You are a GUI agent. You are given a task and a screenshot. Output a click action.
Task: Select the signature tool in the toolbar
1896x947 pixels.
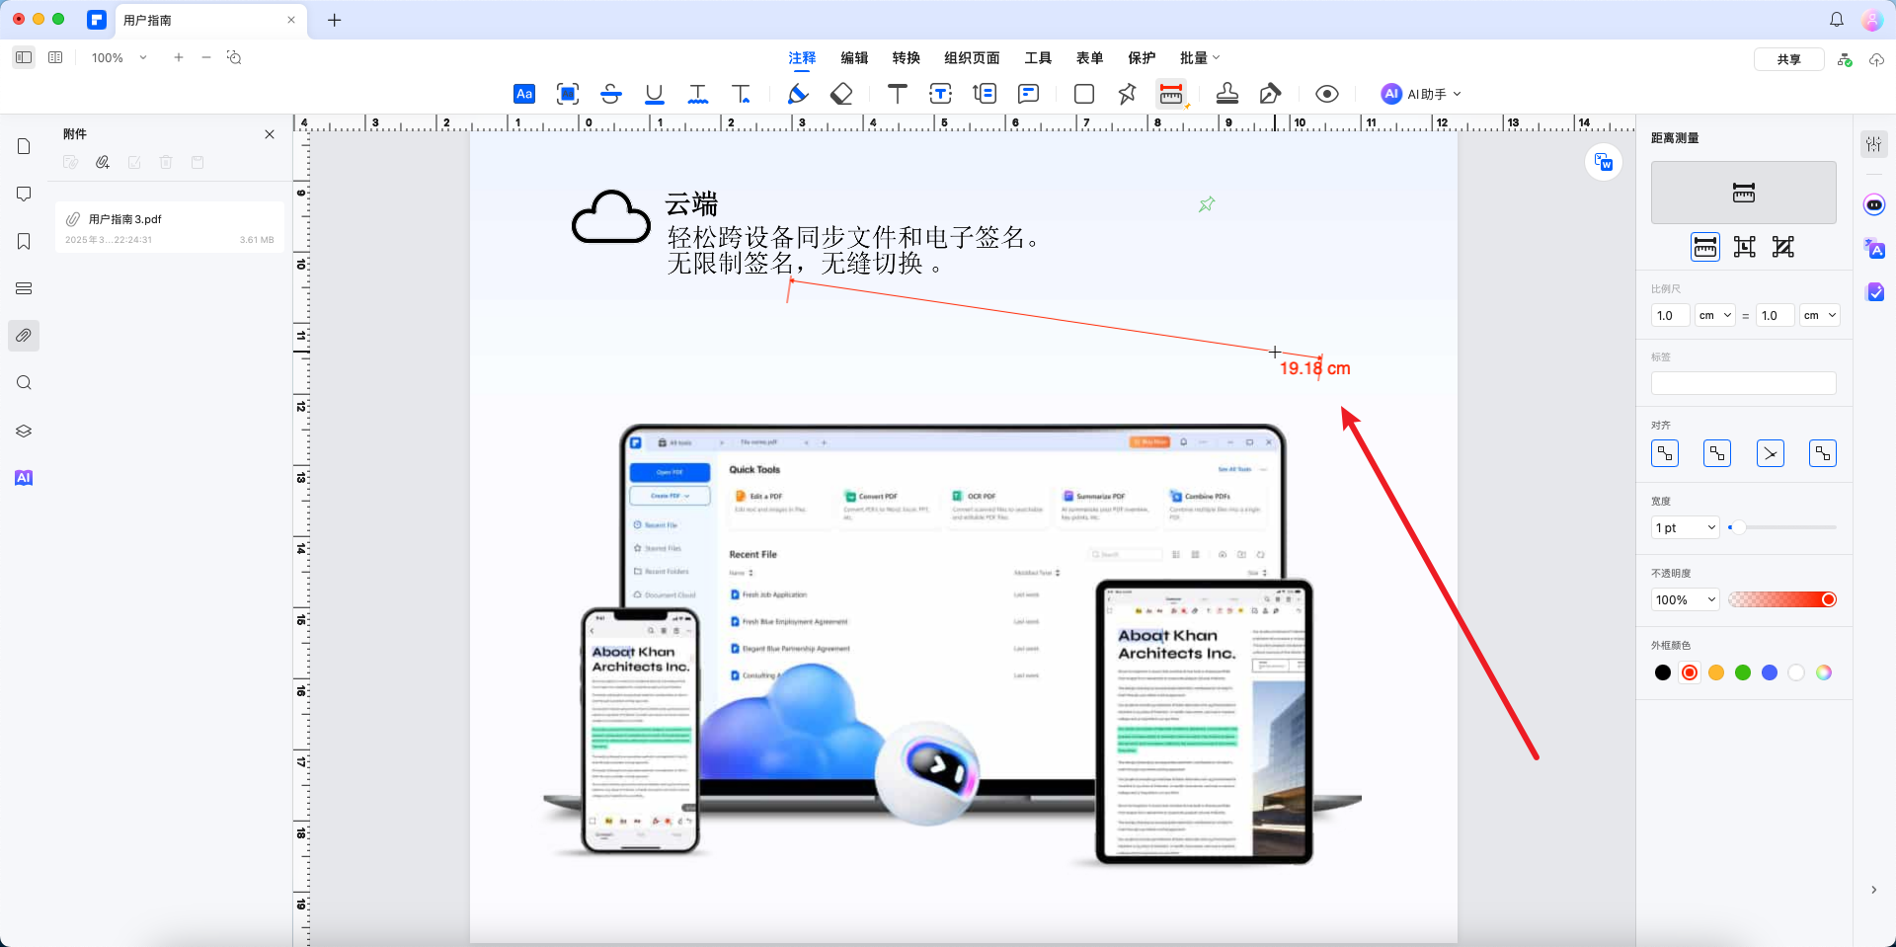tap(1270, 94)
